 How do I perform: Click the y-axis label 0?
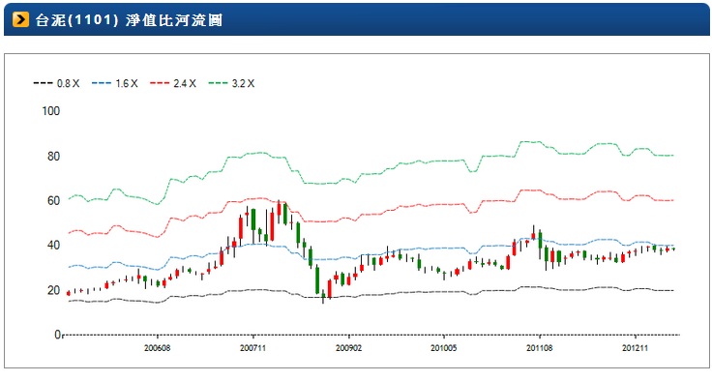click(x=57, y=335)
